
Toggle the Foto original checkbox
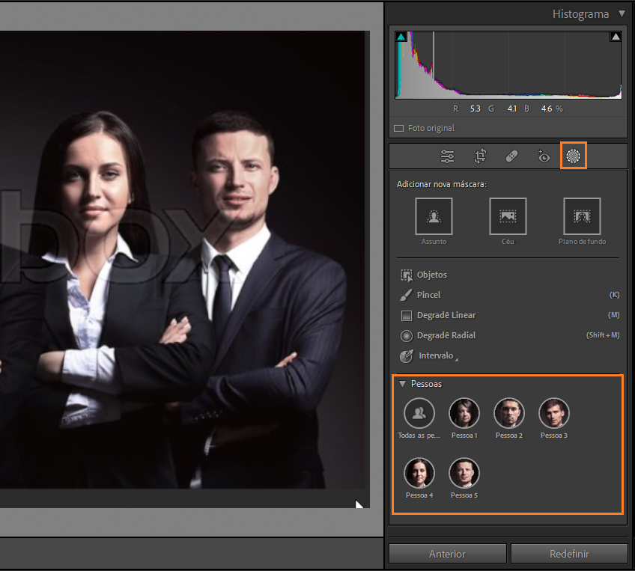(x=399, y=129)
